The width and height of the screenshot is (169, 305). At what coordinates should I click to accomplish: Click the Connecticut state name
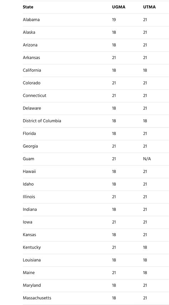tap(35, 95)
